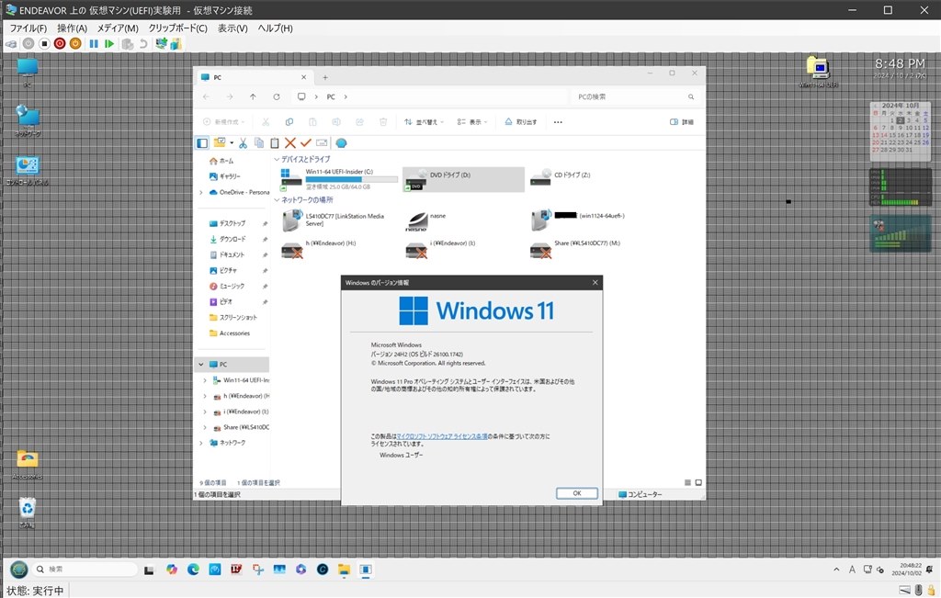The height and width of the screenshot is (598, 941).
Task: Select the DVD ドライブ (D:) item
Action: [x=463, y=179]
